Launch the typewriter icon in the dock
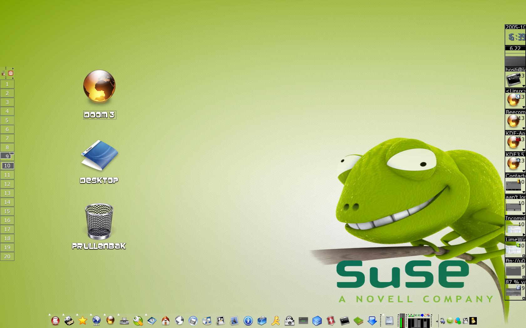The width and height of the screenshot is (526, 328). pyautogui.click(x=69, y=321)
